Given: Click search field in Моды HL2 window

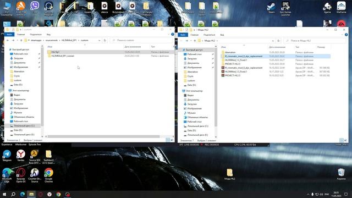Looking at the screenshot, I should 315,41.
